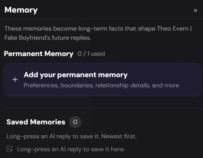Click the Newest first sorting note
This screenshot has width=203, height=158.
click(119, 136)
